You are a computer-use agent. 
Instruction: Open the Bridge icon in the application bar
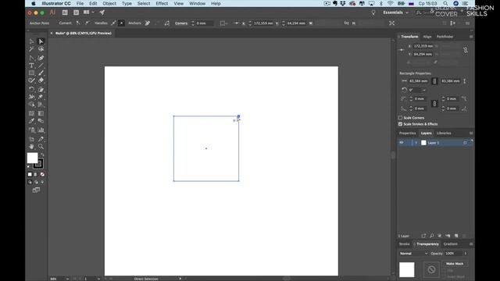(x=65, y=12)
